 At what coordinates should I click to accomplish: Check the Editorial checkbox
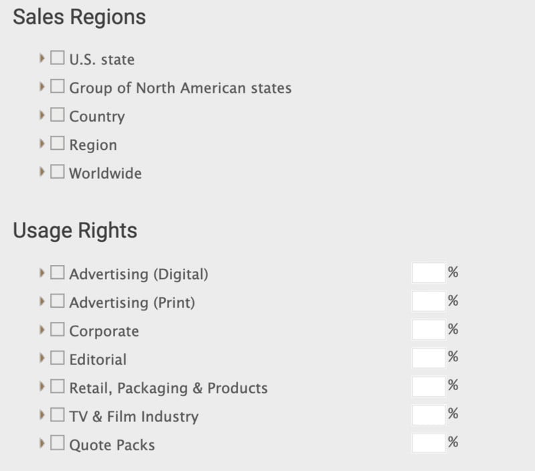57,359
